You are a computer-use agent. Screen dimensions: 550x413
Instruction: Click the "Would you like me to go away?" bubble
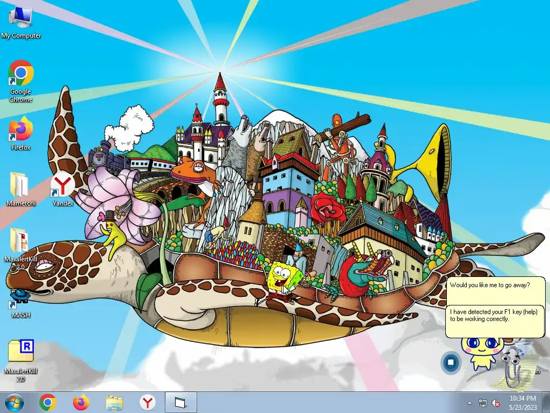tap(496, 291)
